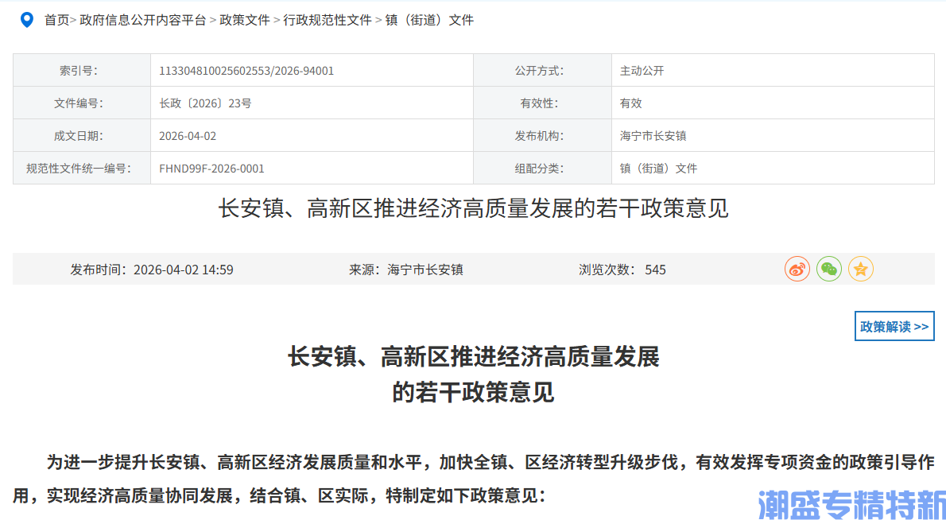
Task: Click the 索引号 label cell
Action: 82,71
